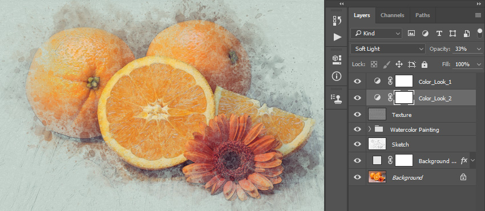Click the Color_Look_2 mask link icon
Screen dimensions: 485x211
[390, 98]
